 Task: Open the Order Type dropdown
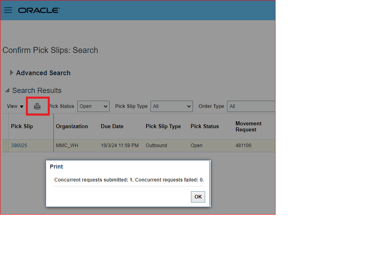coord(251,106)
